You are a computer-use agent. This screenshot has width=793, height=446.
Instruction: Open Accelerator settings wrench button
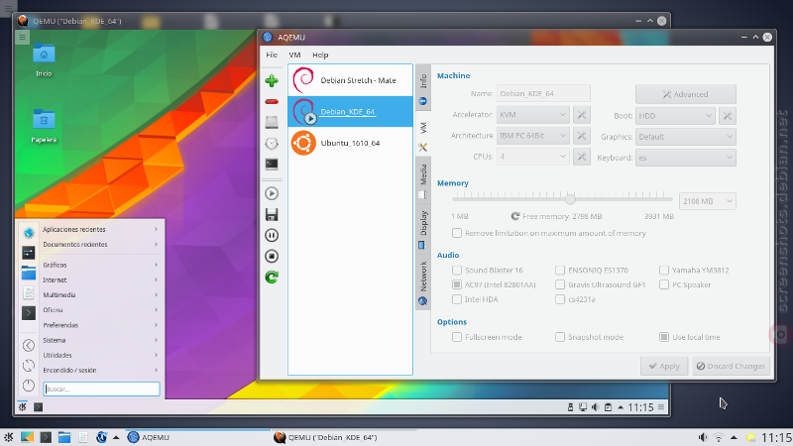pyautogui.click(x=582, y=115)
